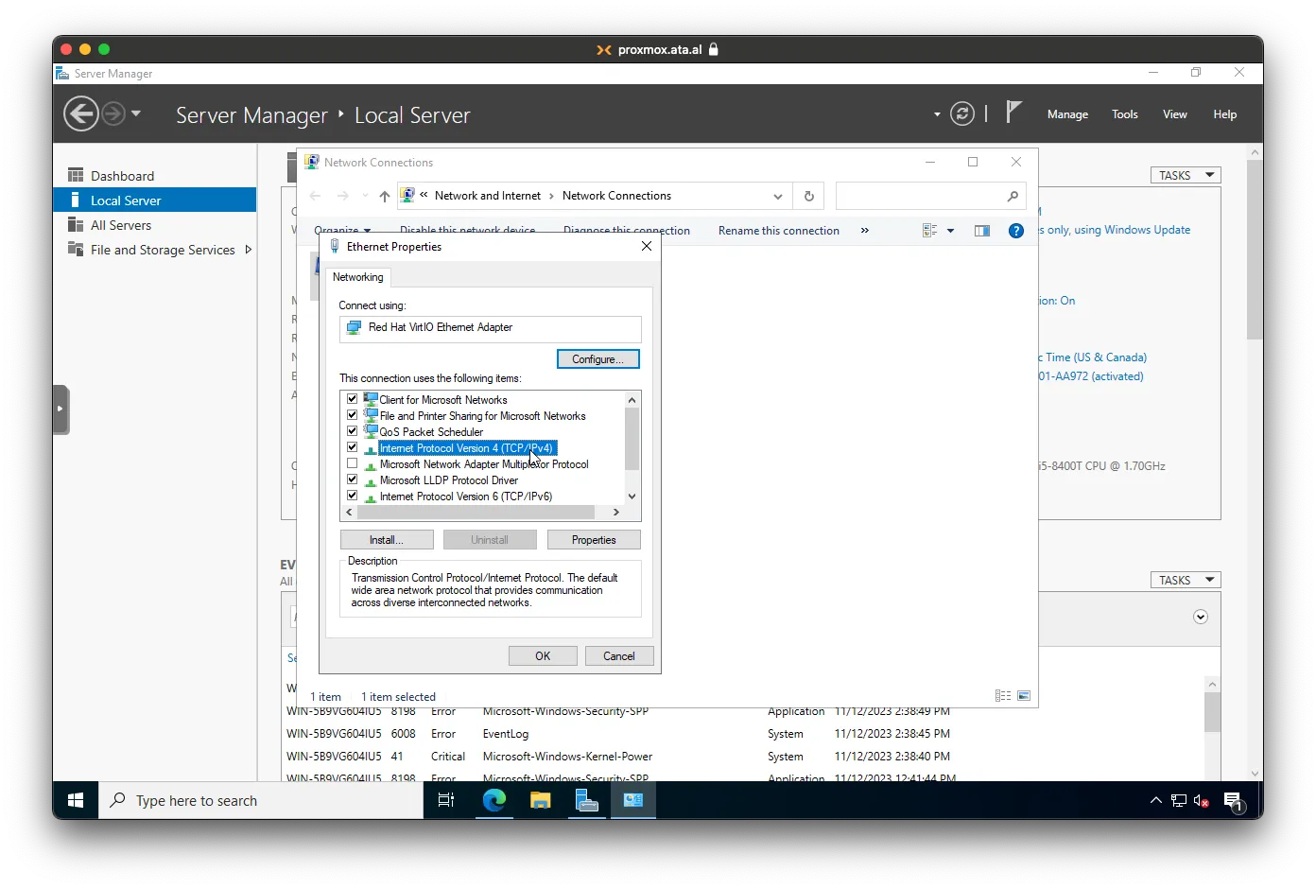Expand File and Storage Services arrow
Viewport: 1316px width, 889px height.
coord(249,250)
